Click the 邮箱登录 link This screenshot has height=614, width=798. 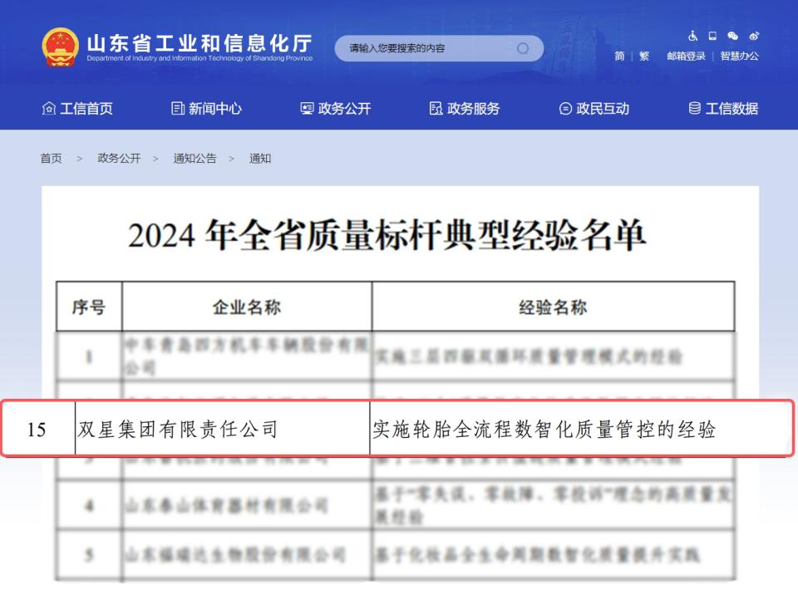pos(686,56)
